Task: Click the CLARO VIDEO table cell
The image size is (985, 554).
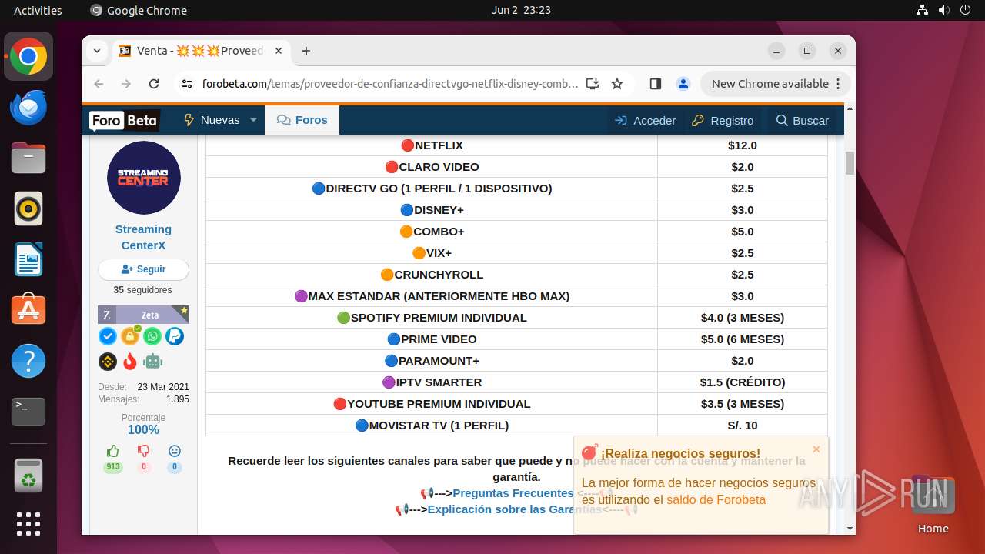Action: tap(432, 167)
